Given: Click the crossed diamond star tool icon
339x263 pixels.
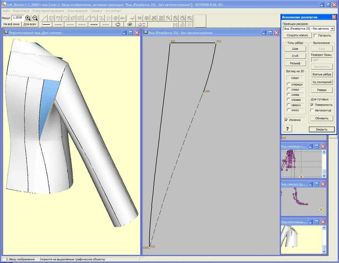Looking at the screenshot, I should point(147,18).
